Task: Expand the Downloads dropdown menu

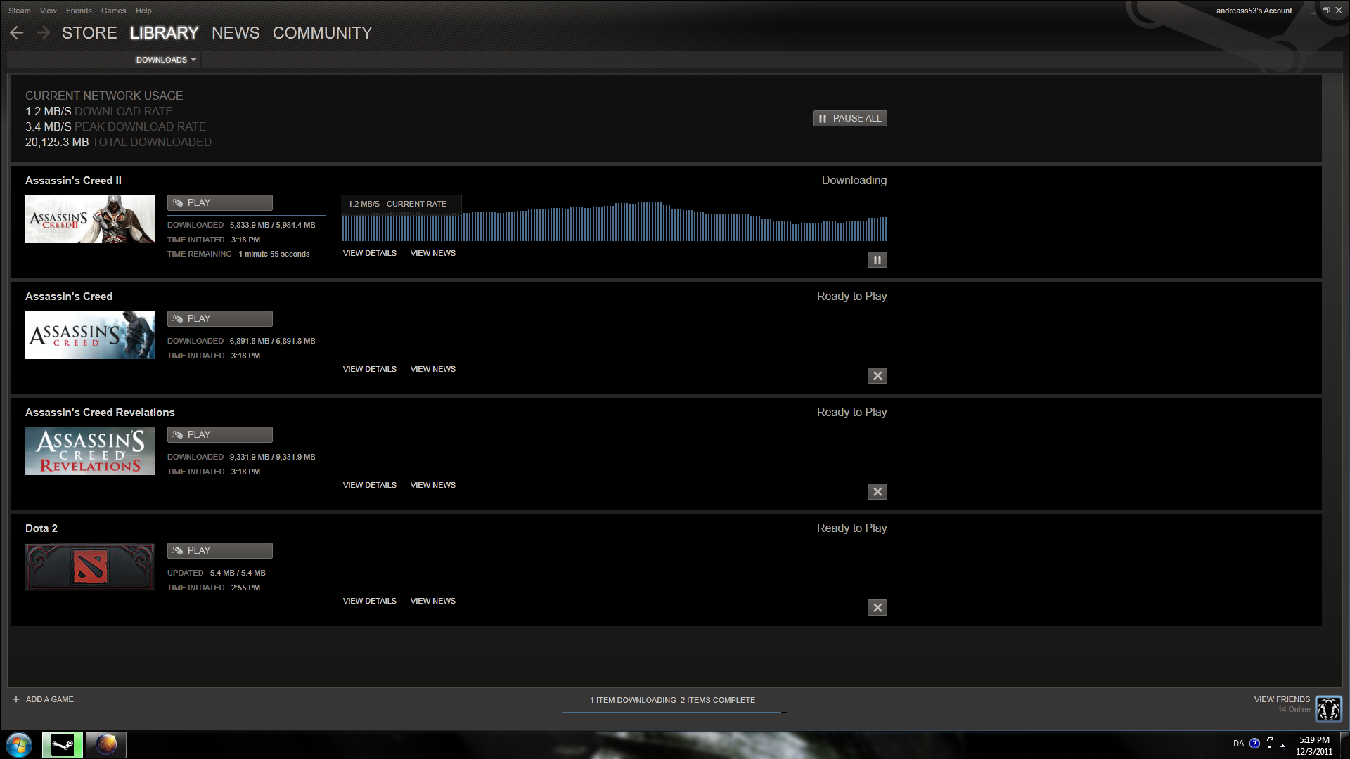Action: pos(166,60)
